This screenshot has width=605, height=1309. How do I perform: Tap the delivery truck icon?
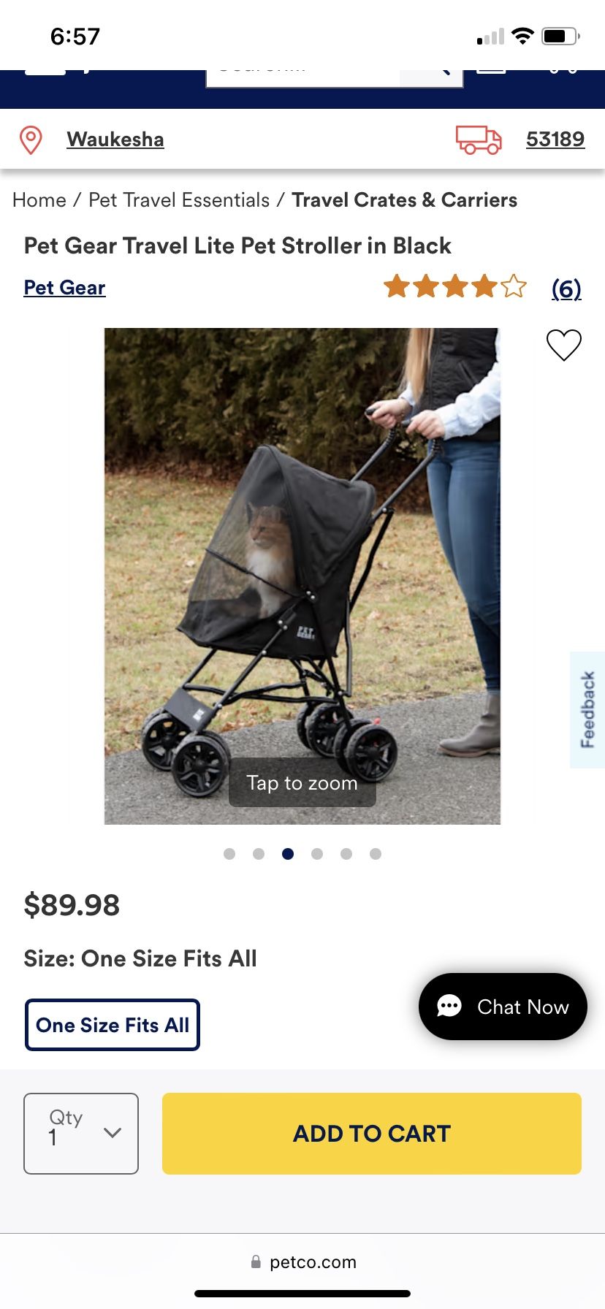[x=479, y=140]
